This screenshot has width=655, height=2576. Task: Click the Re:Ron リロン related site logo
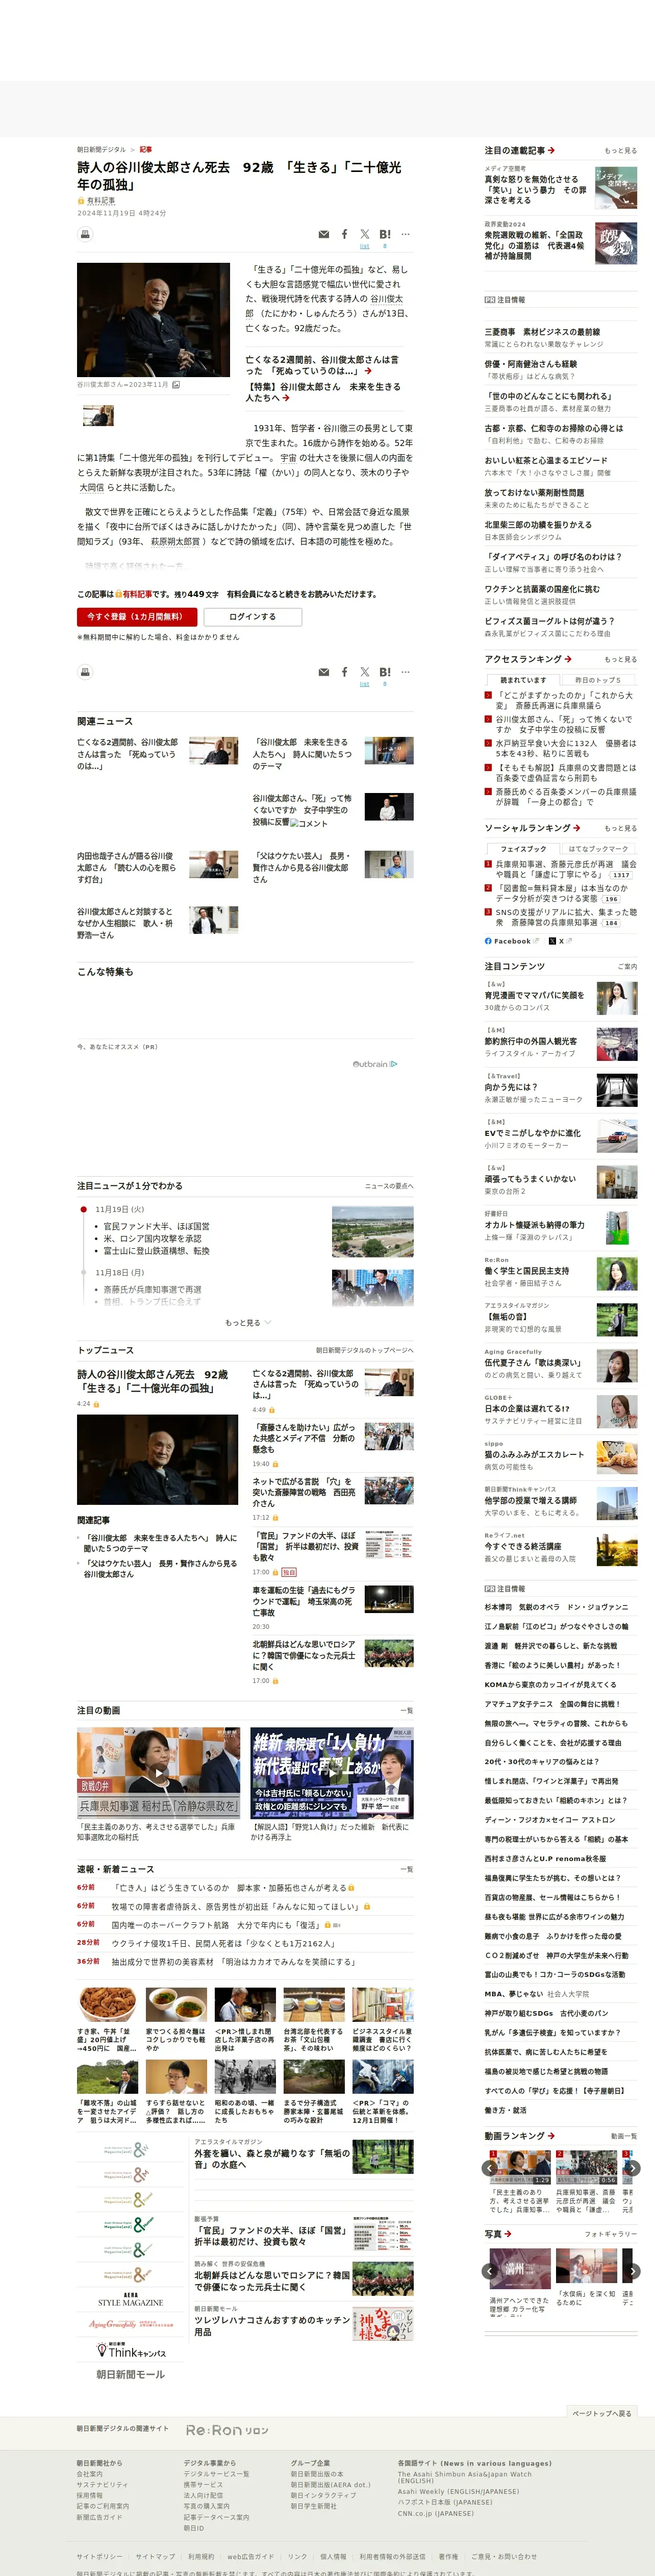point(227,2431)
